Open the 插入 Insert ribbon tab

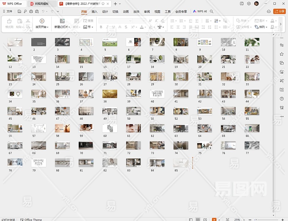click(x=94, y=11)
